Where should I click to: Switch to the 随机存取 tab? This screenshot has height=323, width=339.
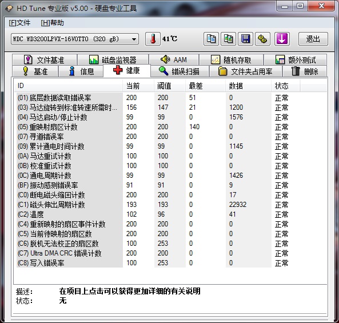231,59
